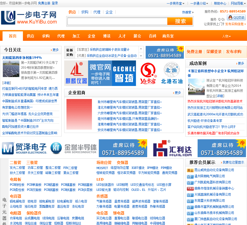Click the 继电器 category heading
This screenshot has width=247, height=225.
point(119,213)
